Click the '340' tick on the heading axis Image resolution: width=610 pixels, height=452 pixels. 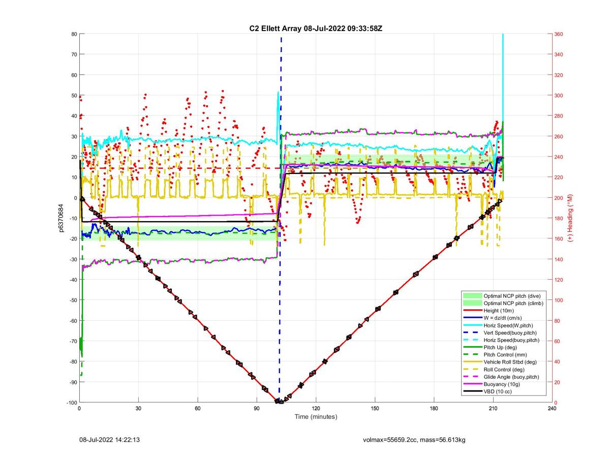click(x=559, y=54)
